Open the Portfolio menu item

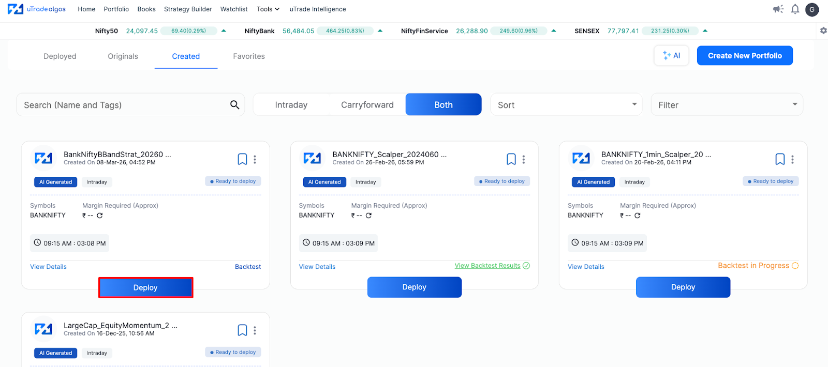[116, 9]
